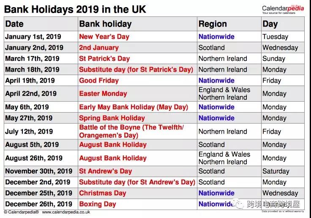This screenshot has height=218, width=311.
Task: Click the St Andrew's Day entry
Action: (105, 171)
